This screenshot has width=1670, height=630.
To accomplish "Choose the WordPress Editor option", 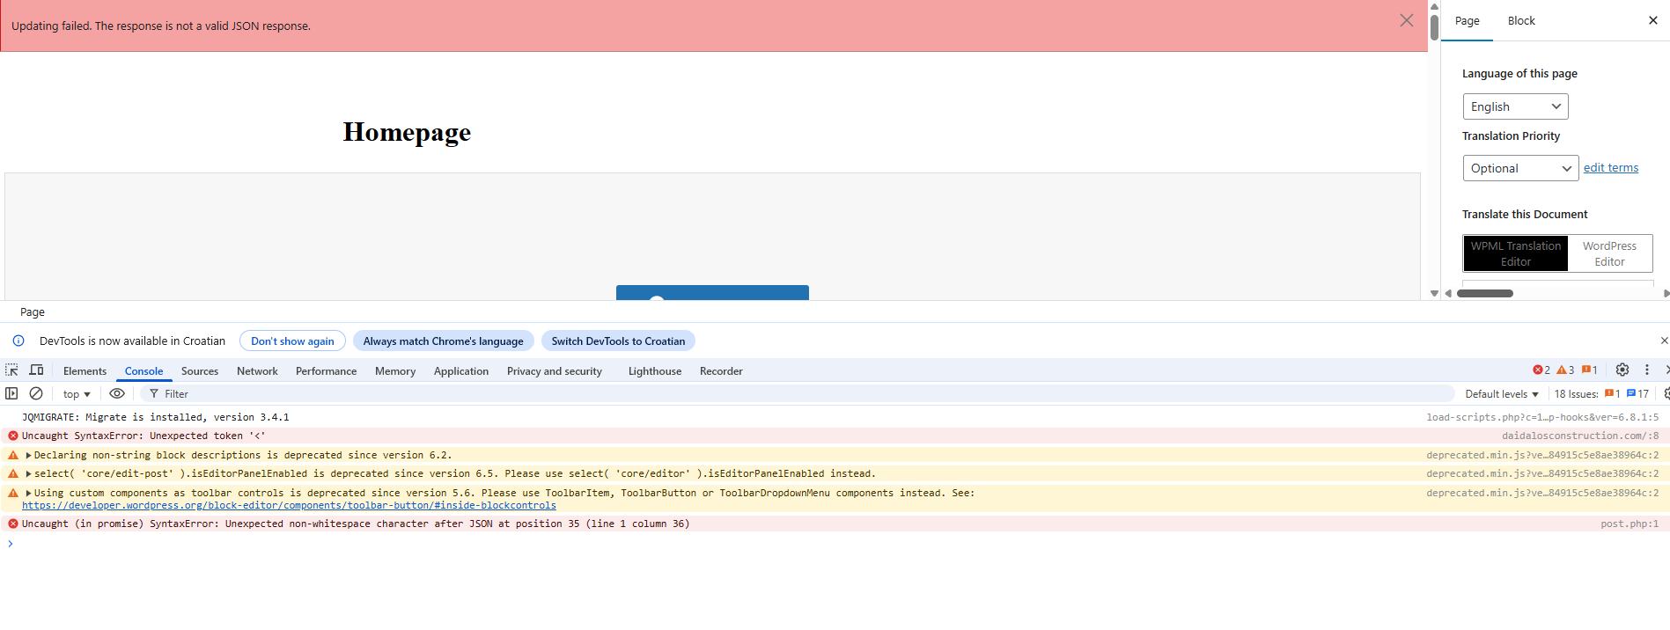I will pos(1609,253).
